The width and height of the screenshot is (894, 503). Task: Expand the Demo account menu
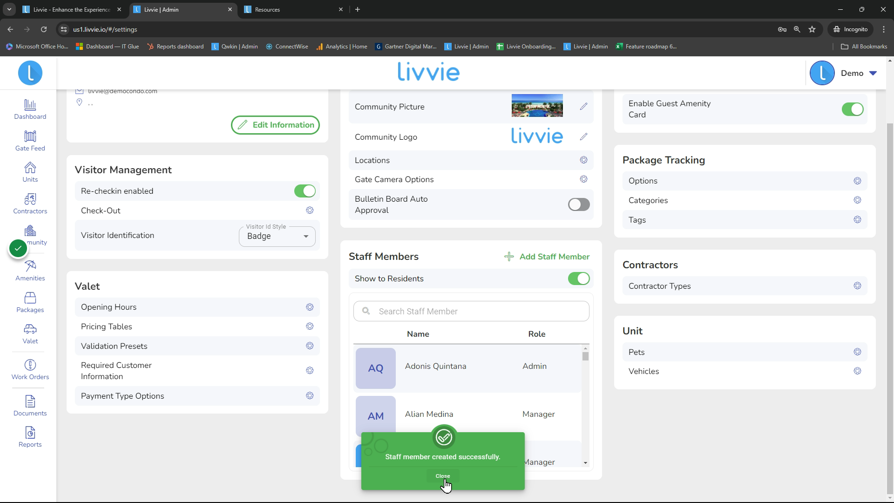844,73
